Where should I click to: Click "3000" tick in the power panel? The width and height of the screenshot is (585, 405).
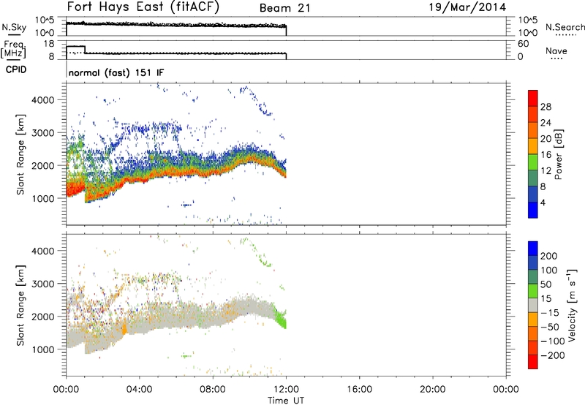point(42,133)
